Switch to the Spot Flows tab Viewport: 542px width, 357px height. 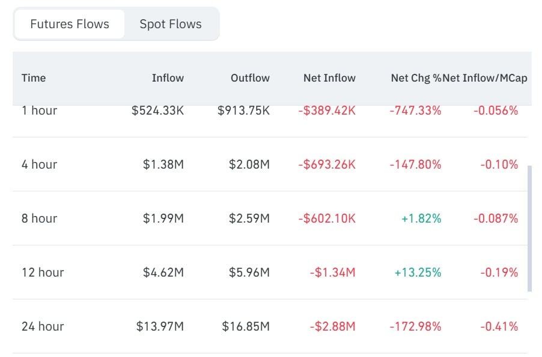coord(171,24)
